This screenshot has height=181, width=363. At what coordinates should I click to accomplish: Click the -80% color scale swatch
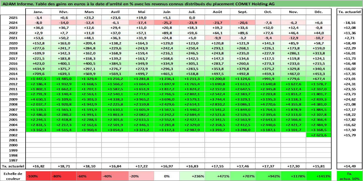(x=64, y=176)
